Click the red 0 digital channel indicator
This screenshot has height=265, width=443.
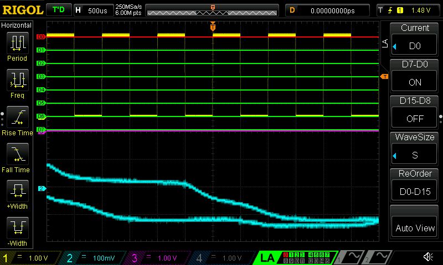[286, 255]
